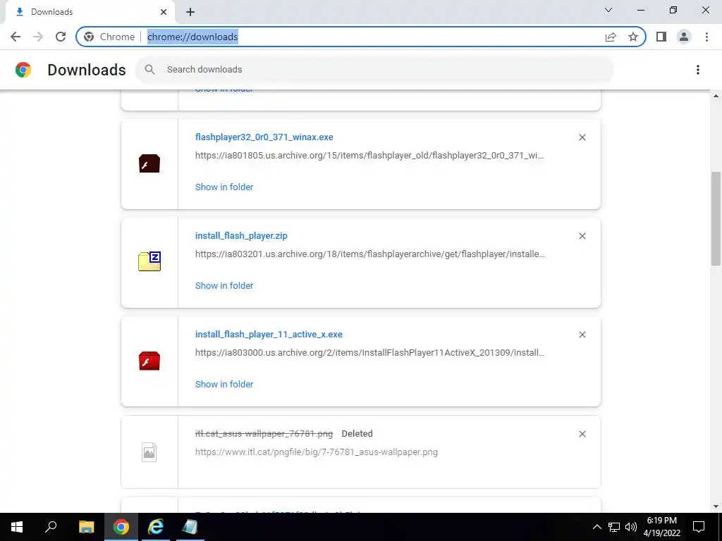
Task: Open the volume tray icon
Action: pyautogui.click(x=631, y=527)
